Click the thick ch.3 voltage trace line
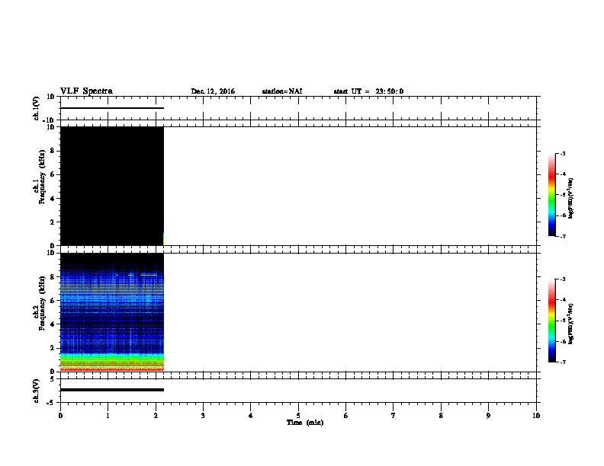The height and width of the screenshot is (466, 604). (112, 390)
